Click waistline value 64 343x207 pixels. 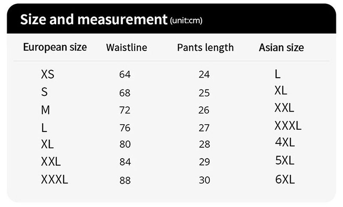tap(125, 75)
